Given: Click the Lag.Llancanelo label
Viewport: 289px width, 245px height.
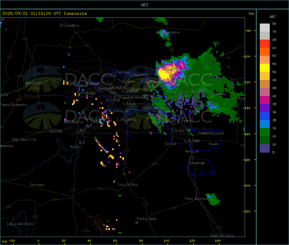Looking at the screenshot, I should (21, 224).
